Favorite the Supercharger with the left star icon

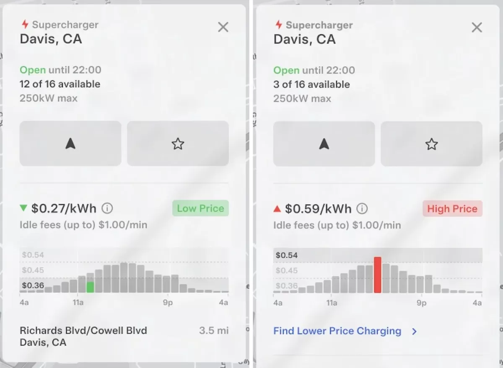[x=178, y=144]
